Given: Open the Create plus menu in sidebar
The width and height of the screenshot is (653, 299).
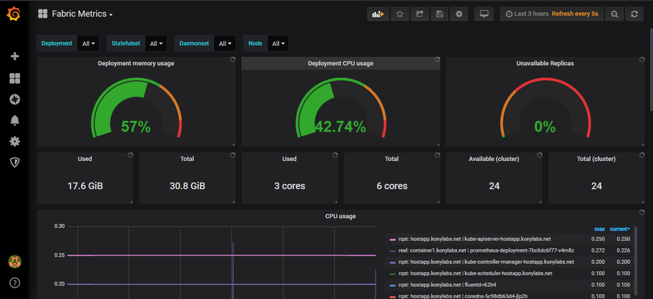Looking at the screenshot, I should tap(14, 57).
